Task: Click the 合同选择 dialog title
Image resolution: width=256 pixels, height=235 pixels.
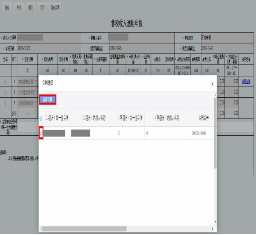Action: [x=48, y=83]
